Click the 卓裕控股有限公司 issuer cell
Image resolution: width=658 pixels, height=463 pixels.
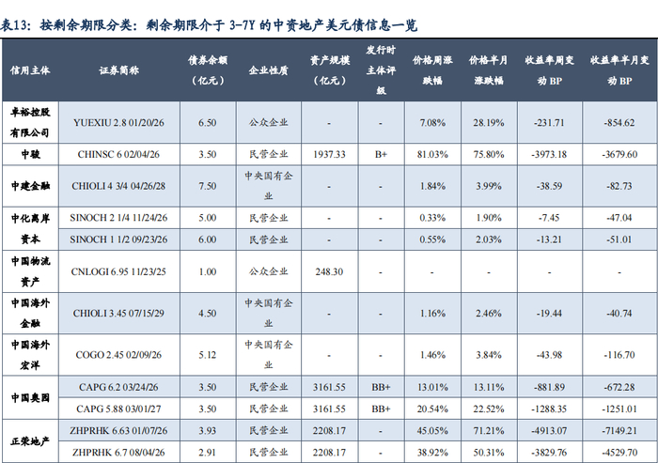(x=30, y=122)
